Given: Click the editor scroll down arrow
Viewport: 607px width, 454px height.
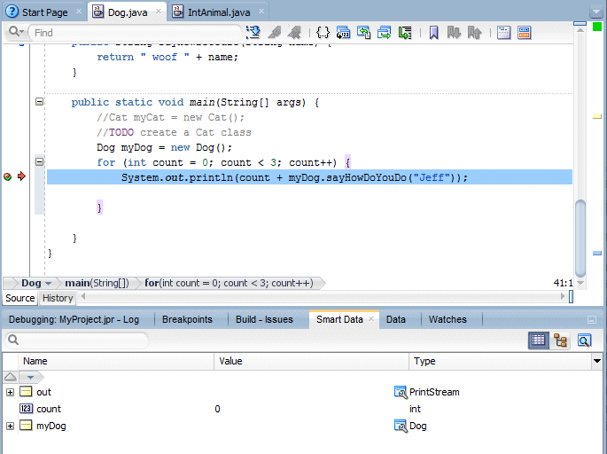Looking at the screenshot, I should (580, 283).
